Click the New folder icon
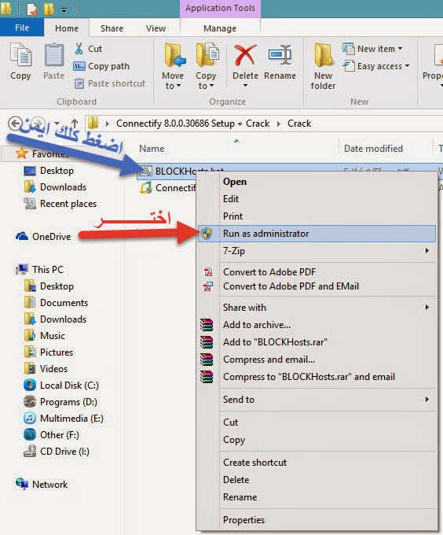 (323, 54)
